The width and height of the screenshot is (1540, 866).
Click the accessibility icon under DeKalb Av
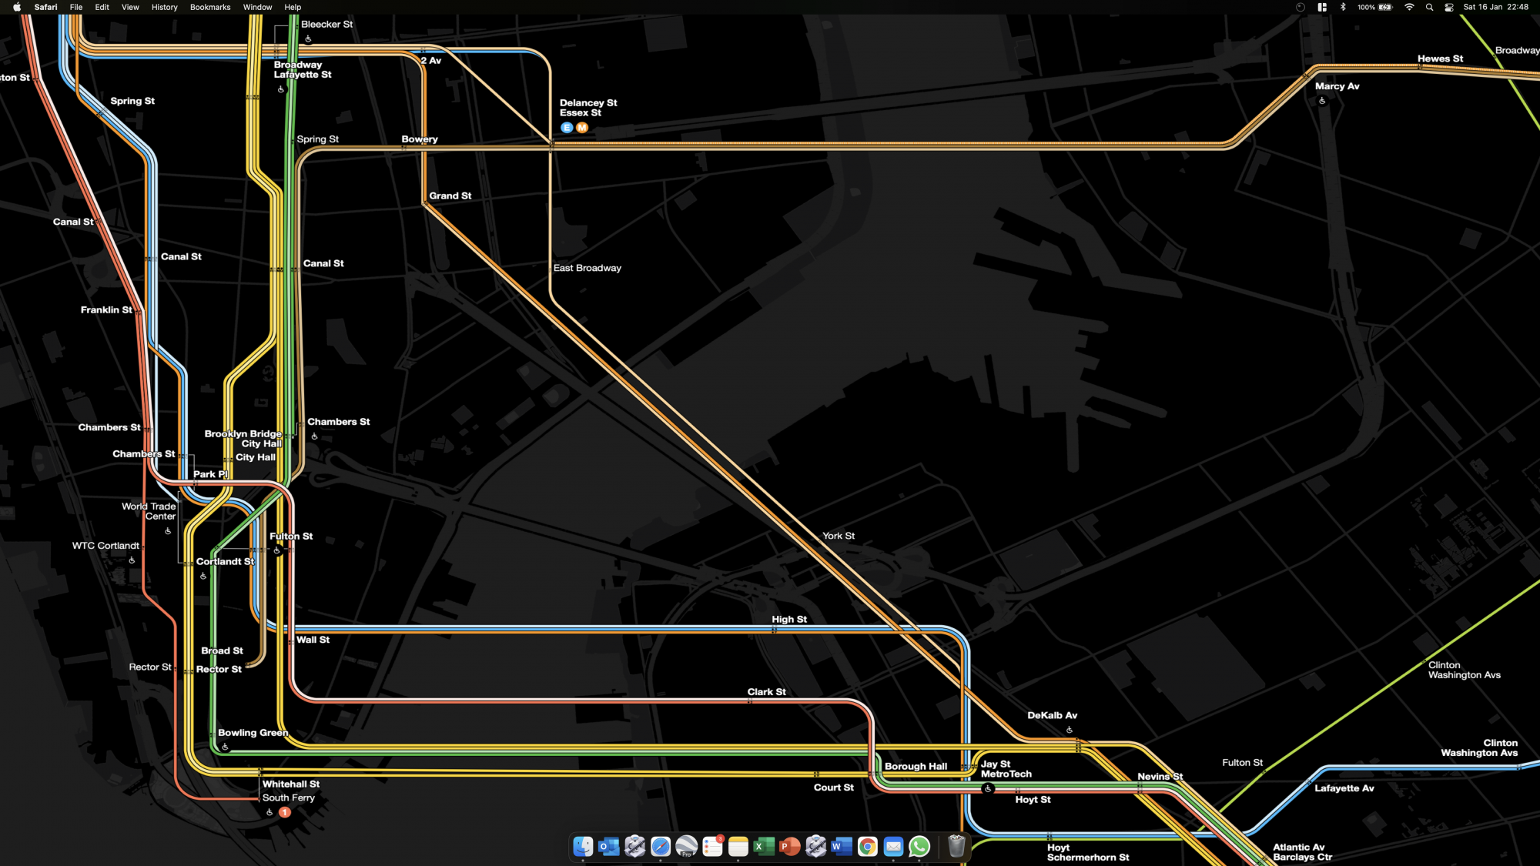1070,730
